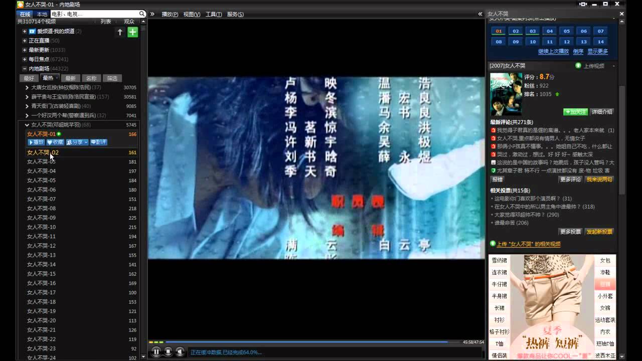Click the search input field

click(94, 14)
